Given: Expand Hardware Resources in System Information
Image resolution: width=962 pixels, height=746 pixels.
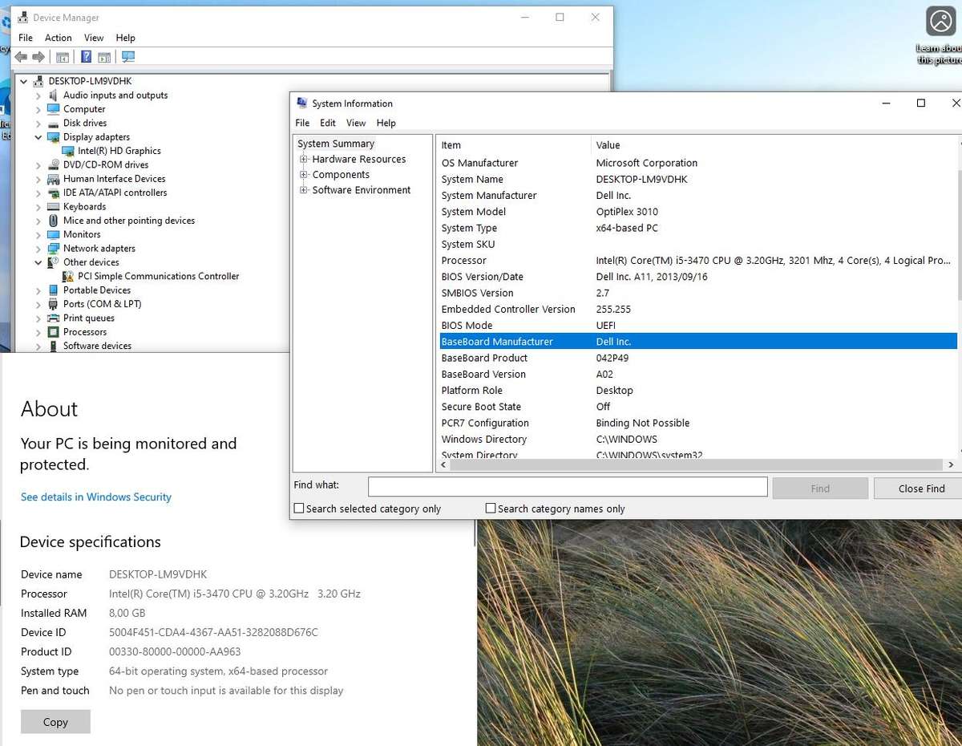Looking at the screenshot, I should tap(304, 160).
